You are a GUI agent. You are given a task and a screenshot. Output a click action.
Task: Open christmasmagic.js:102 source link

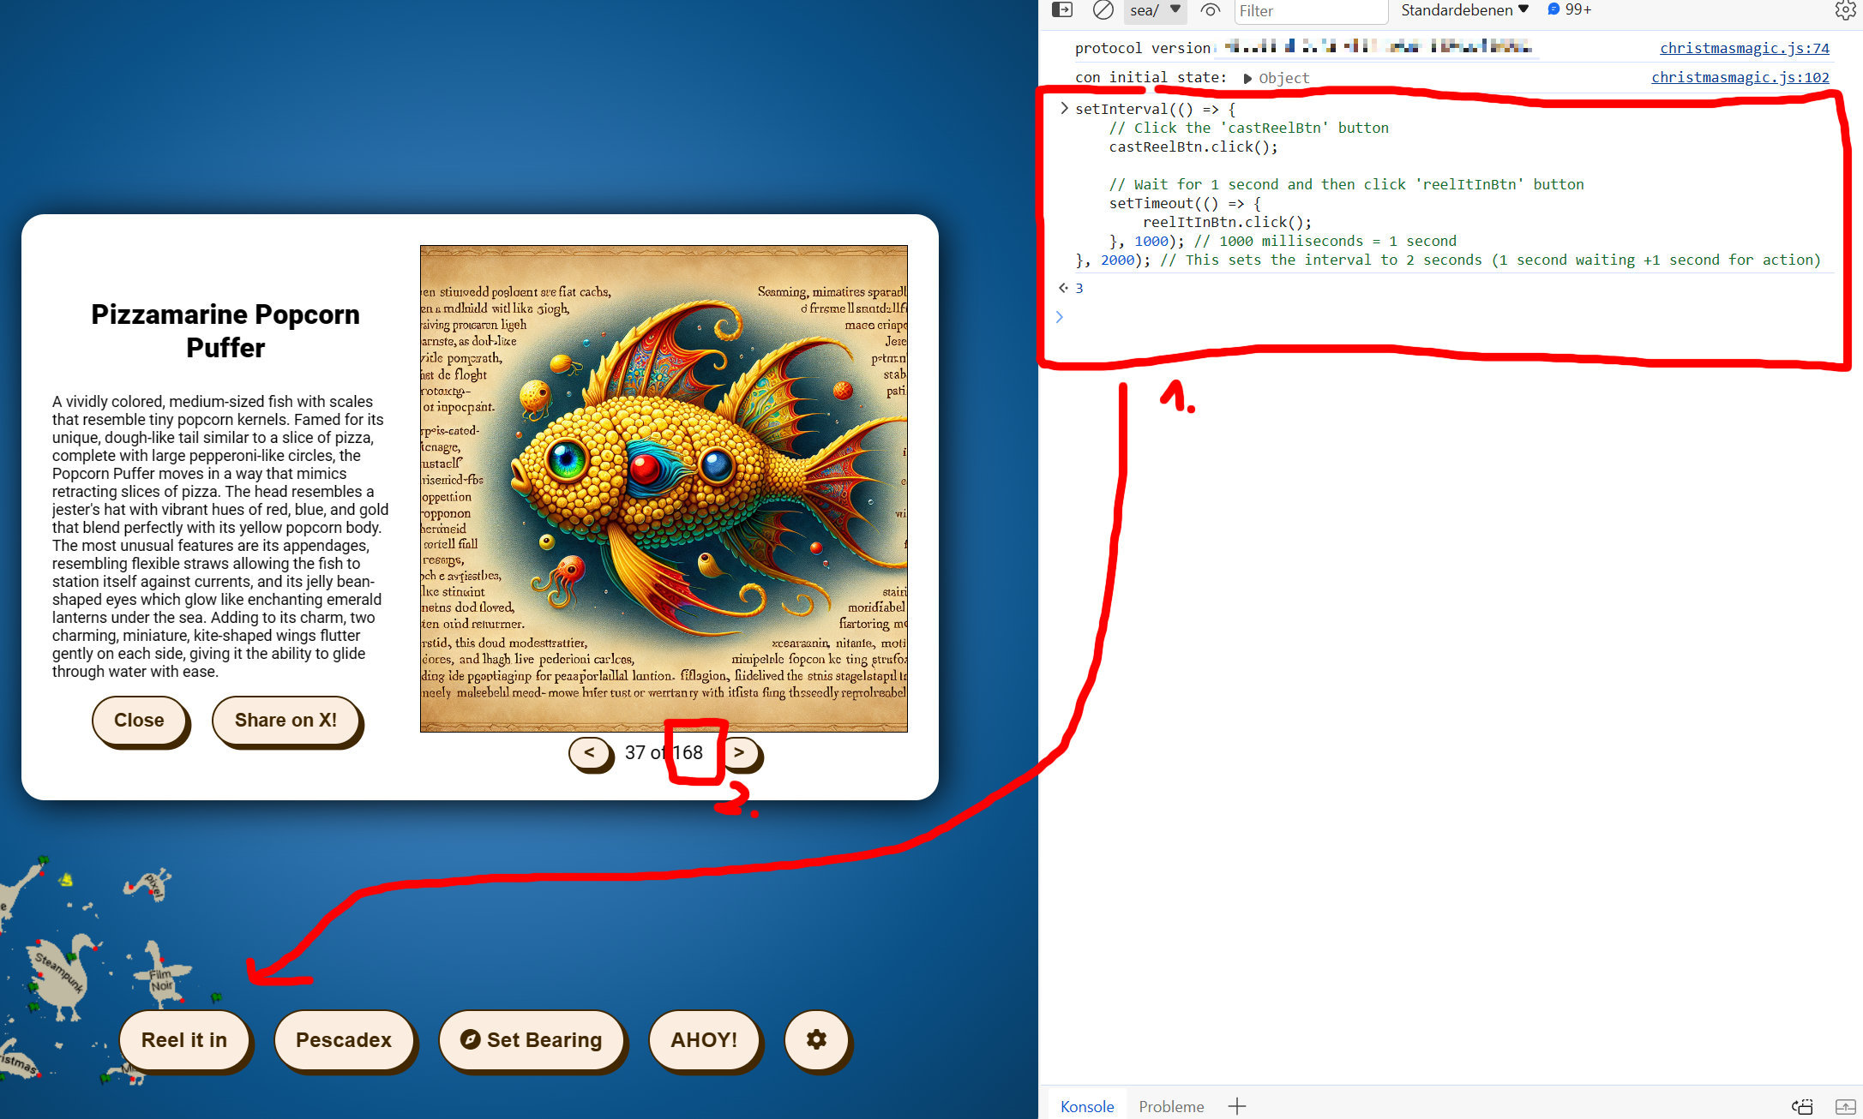[x=1740, y=77]
